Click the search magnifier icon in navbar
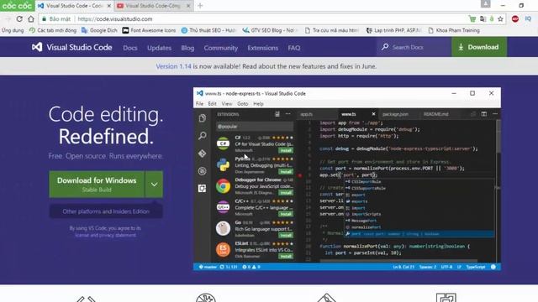This screenshot has width=538, height=302. tap(385, 47)
